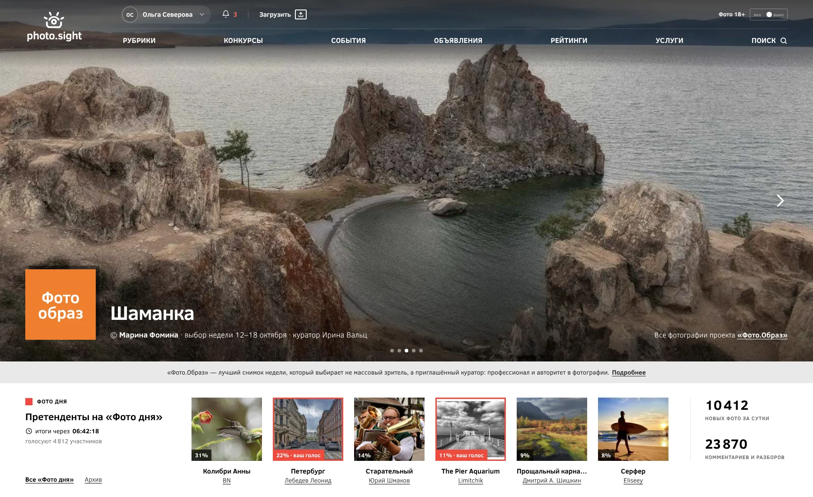The width and height of the screenshot is (813, 497).
Task: Click the search magnifier icon
Action: click(784, 41)
